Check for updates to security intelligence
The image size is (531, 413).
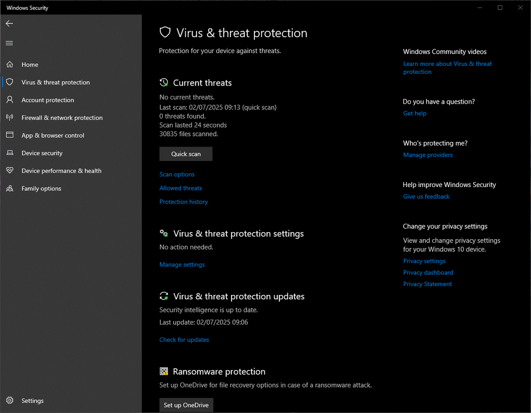click(184, 340)
